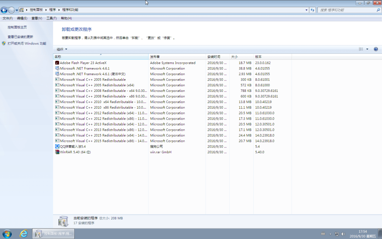The width and height of the screenshot is (382, 239).
Task: Sort by the 安装时间 column header
Action: coord(217,57)
